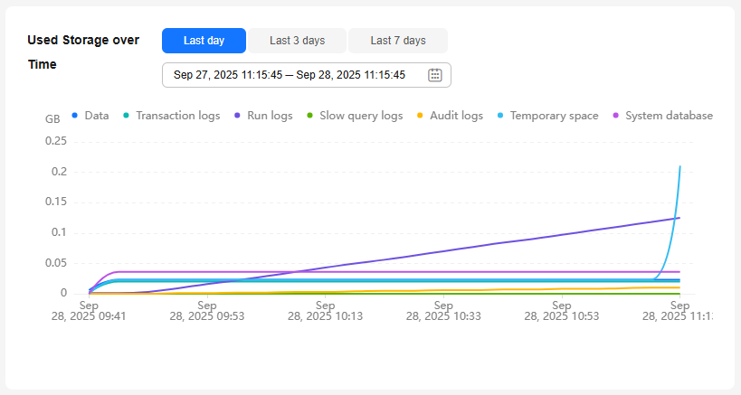Click the date range input field
Viewport: 741px width, 395px height.
tap(290, 75)
